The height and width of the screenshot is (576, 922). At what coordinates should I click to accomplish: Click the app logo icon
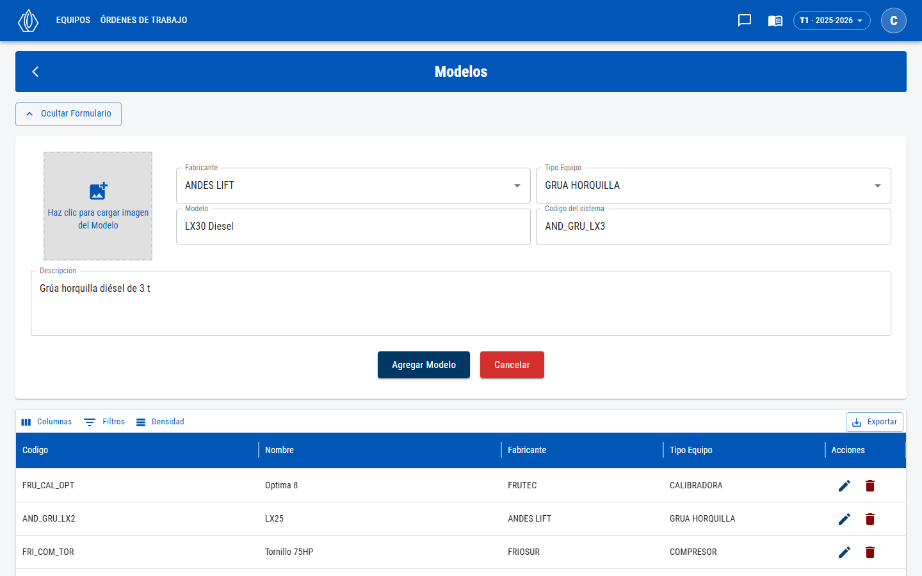[x=28, y=20]
